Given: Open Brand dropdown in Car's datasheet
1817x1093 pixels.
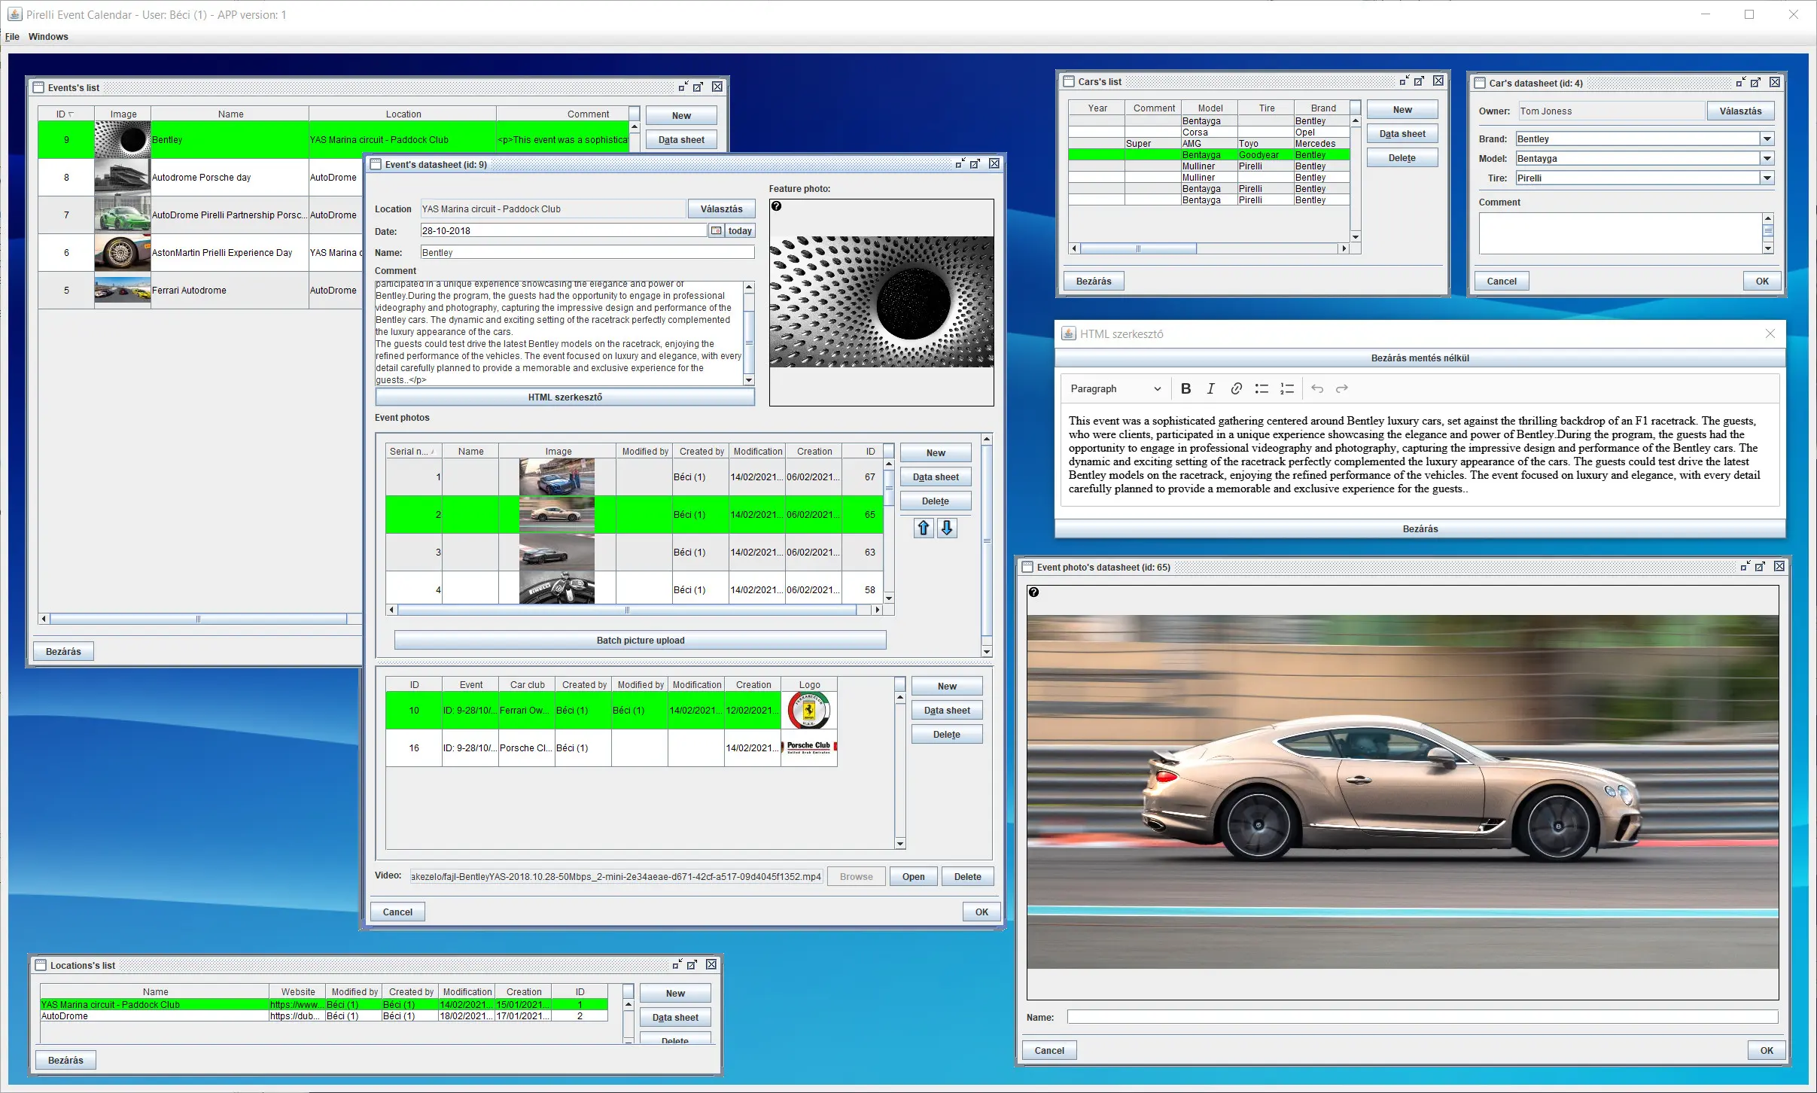Looking at the screenshot, I should click(1767, 139).
